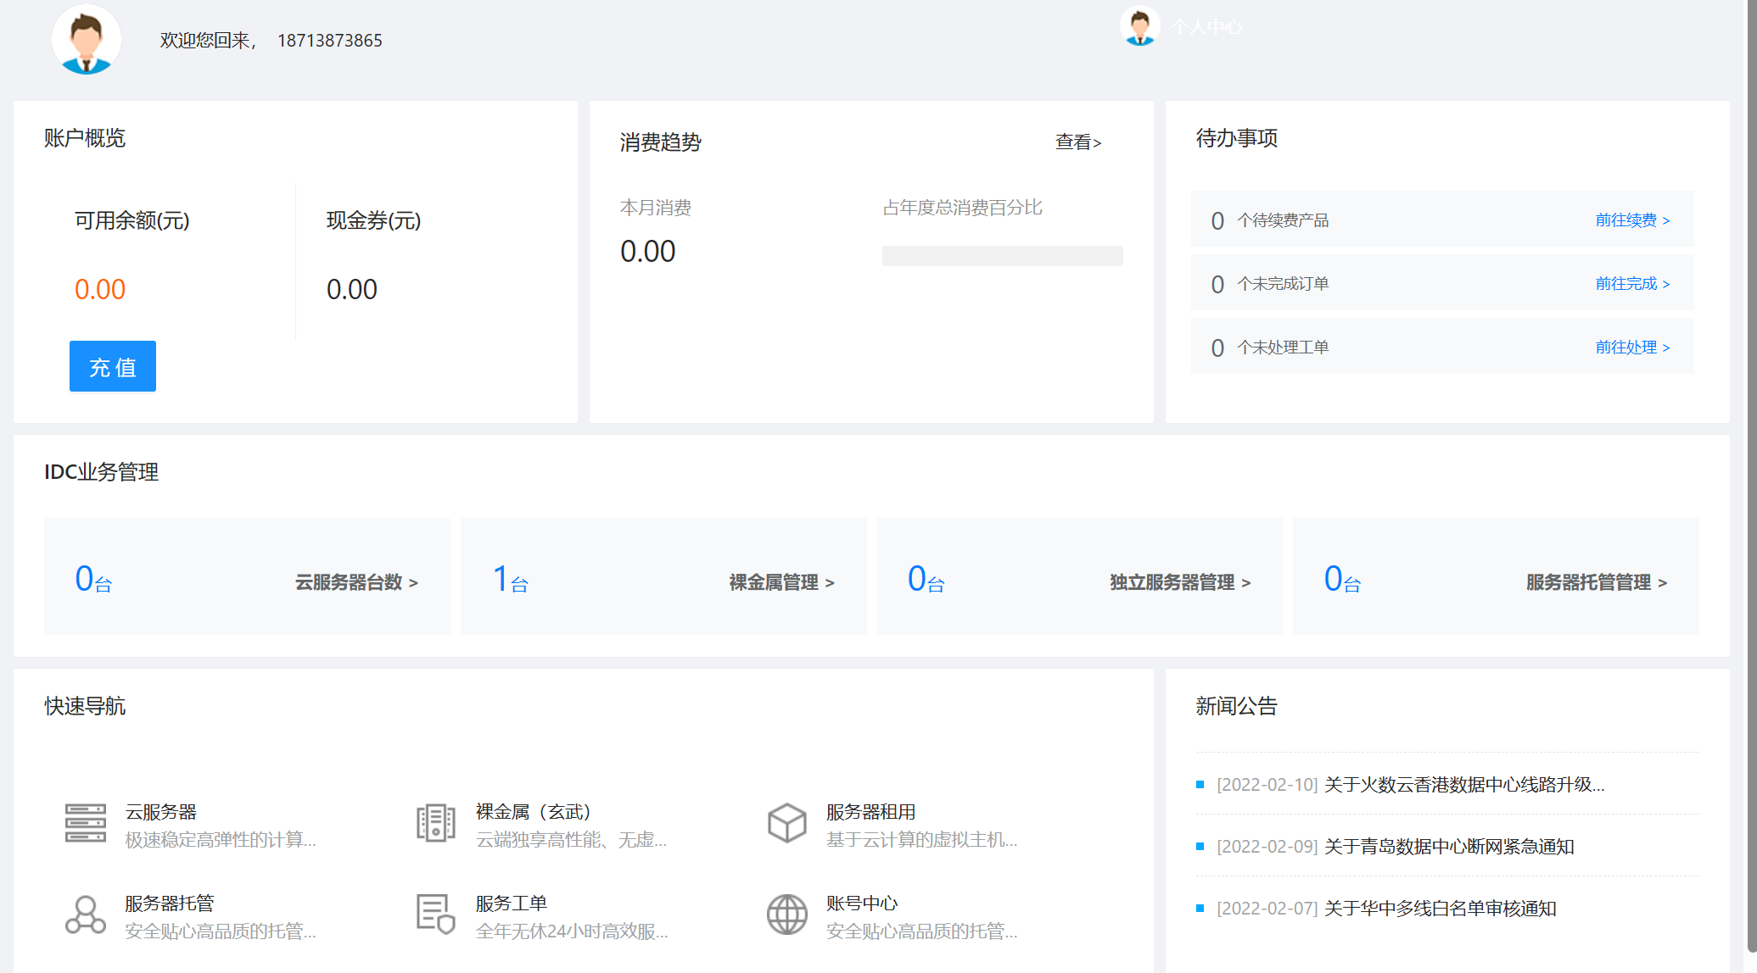
Task: Open the news about 火数云香港数据中心线路升级
Action: pos(1463,785)
